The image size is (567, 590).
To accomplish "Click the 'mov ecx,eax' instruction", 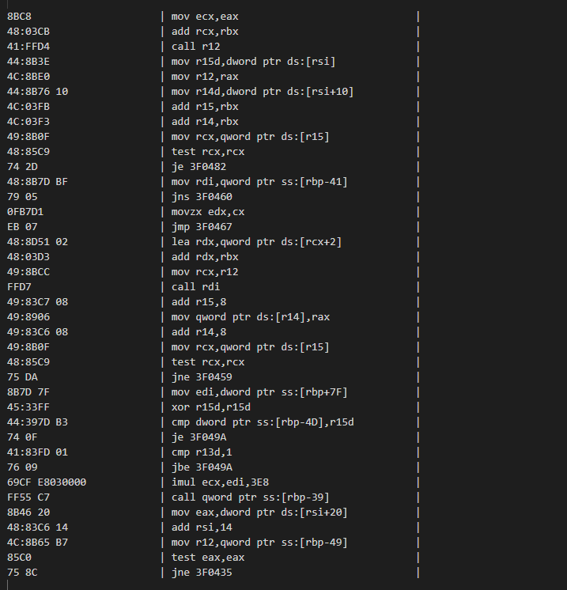I will coord(205,17).
